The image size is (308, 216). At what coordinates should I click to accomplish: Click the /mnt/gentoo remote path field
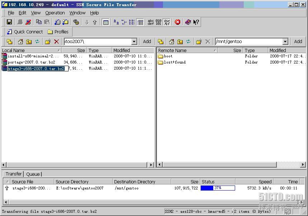249,42
